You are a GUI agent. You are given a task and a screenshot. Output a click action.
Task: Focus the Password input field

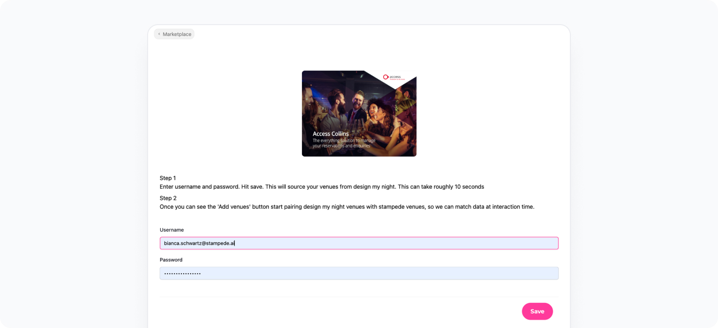[x=359, y=273]
